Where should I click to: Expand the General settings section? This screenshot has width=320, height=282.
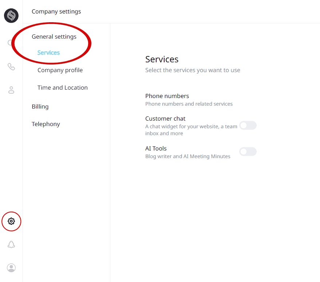click(54, 36)
